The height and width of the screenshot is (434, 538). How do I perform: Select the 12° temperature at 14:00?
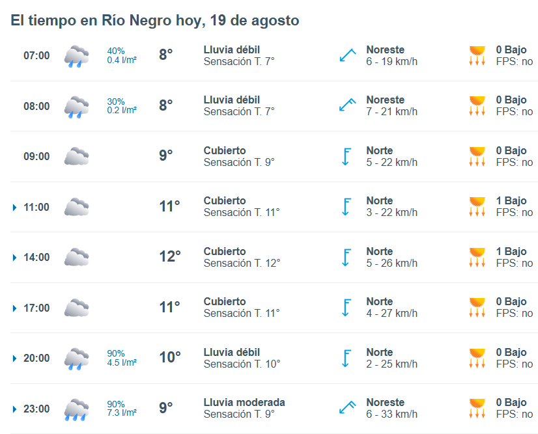[x=170, y=256]
